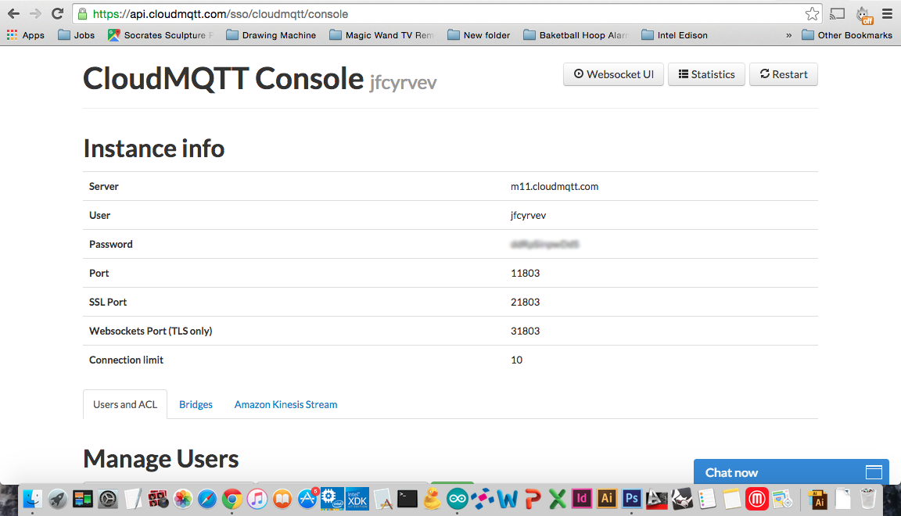Switch to the Bridges tab
This screenshot has height=516, width=901.
196,404
